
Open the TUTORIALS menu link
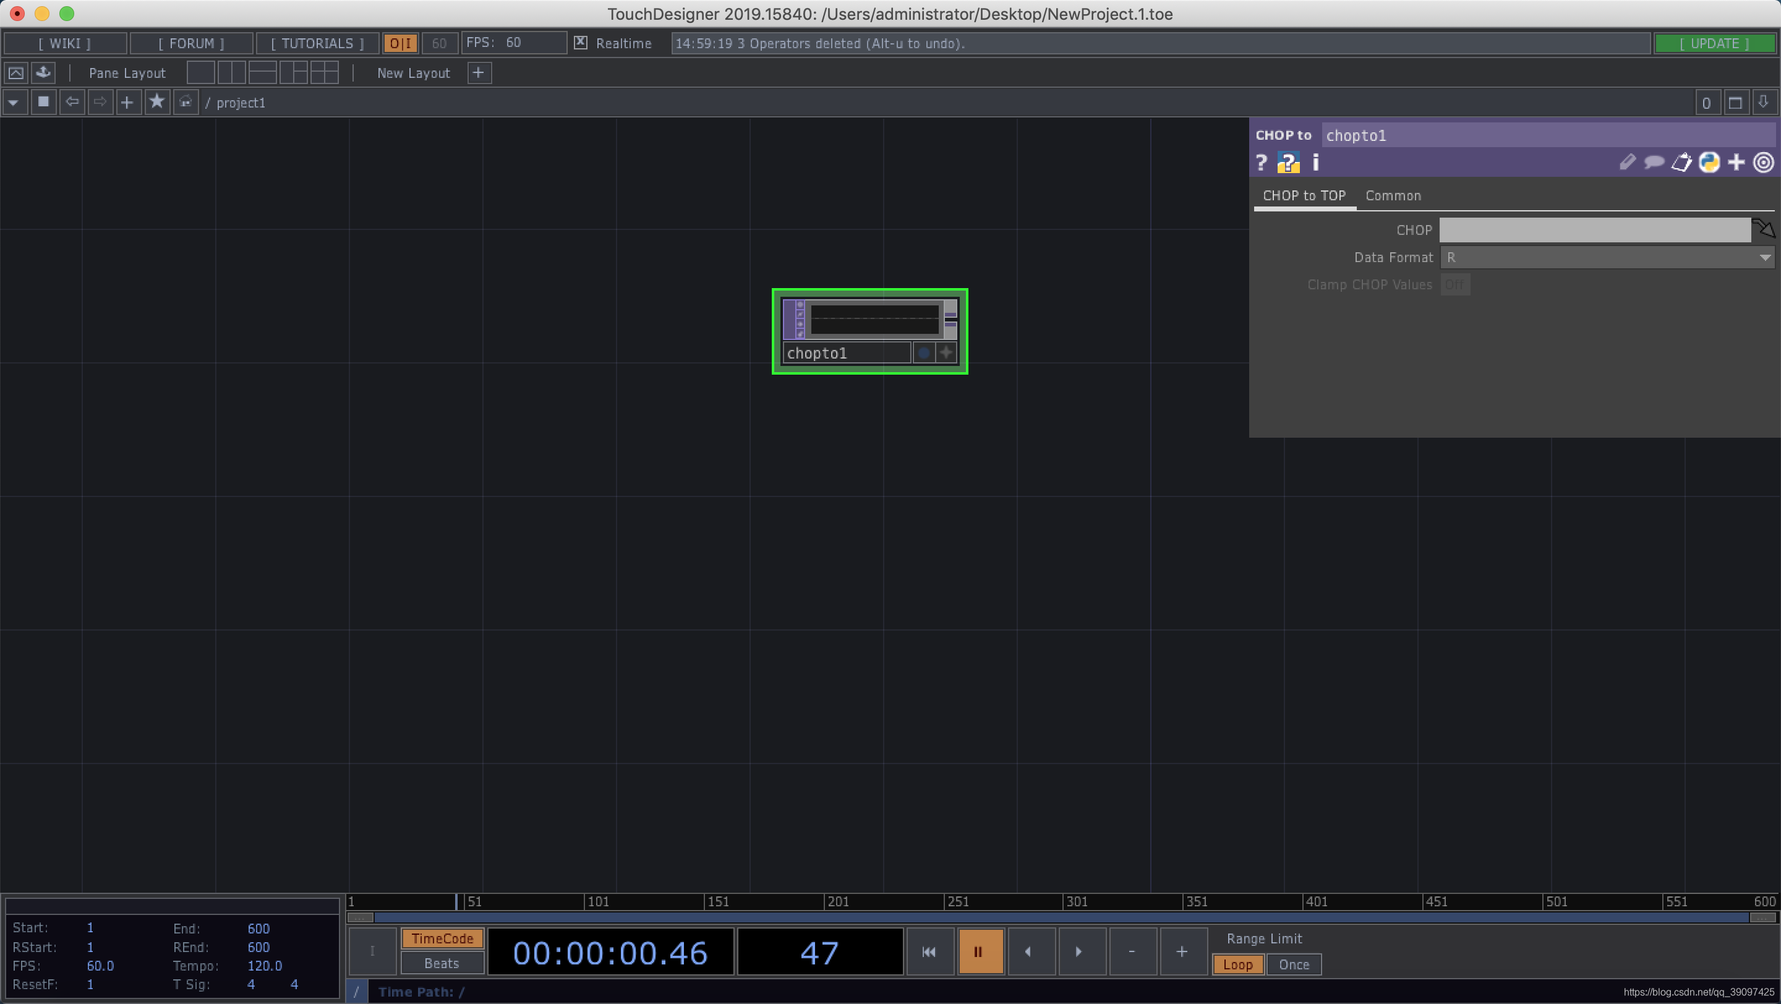coord(317,43)
